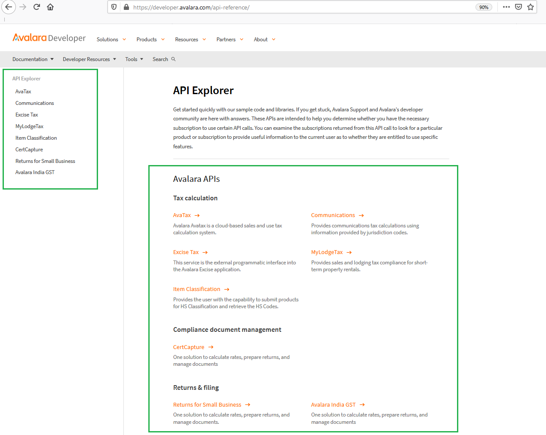Open the CertCapture API link in main content
Viewport: 546px width, 435px height.
pyautogui.click(x=189, y=347)
